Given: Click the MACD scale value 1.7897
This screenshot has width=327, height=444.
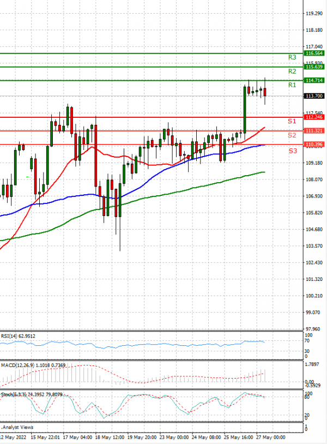Looking at the screenshot, I should pyautogui.click(x=312, y=364).
